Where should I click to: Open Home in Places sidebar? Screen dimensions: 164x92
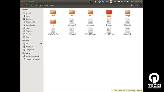point(27,16)
